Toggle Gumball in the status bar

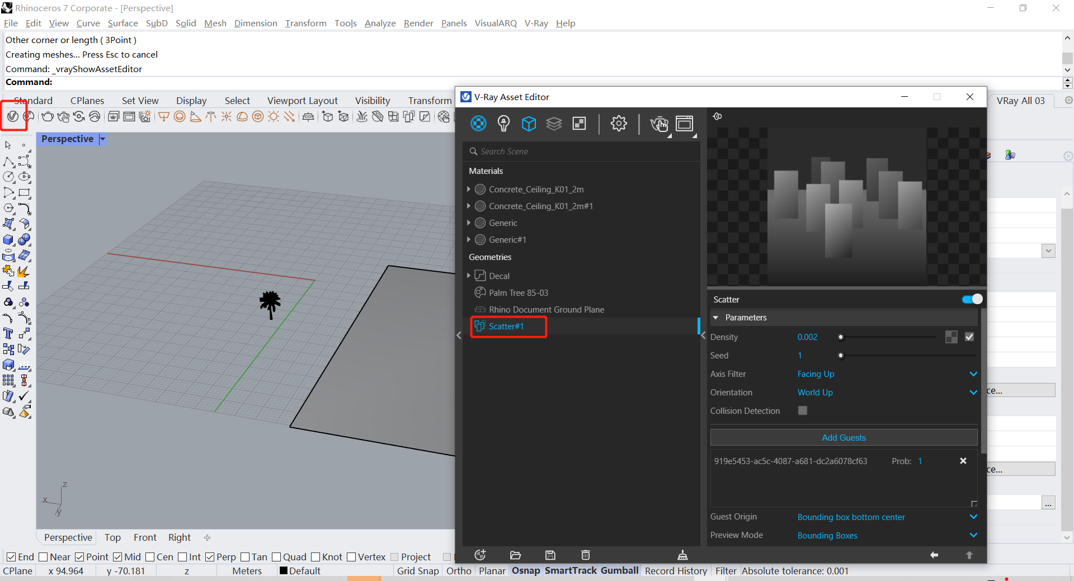click(619, 570)
